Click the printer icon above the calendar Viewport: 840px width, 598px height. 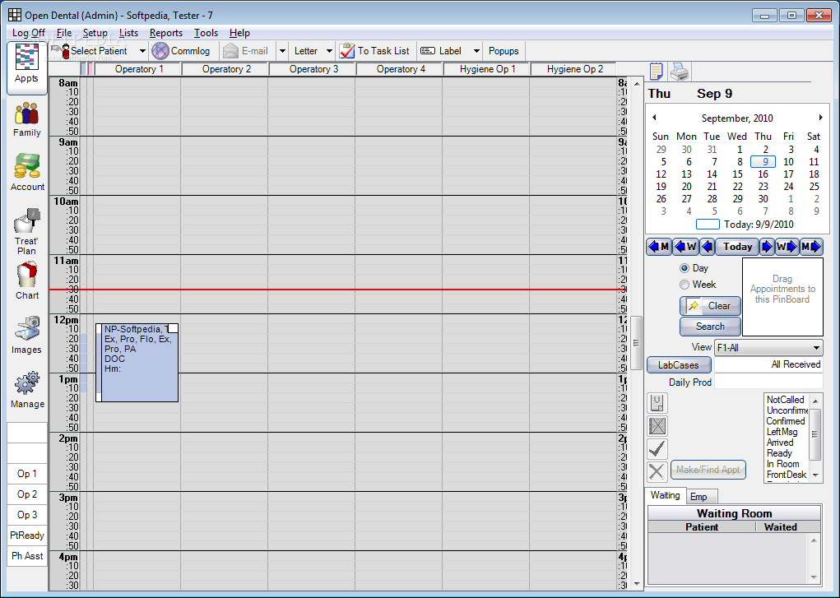tap(680, 71)
